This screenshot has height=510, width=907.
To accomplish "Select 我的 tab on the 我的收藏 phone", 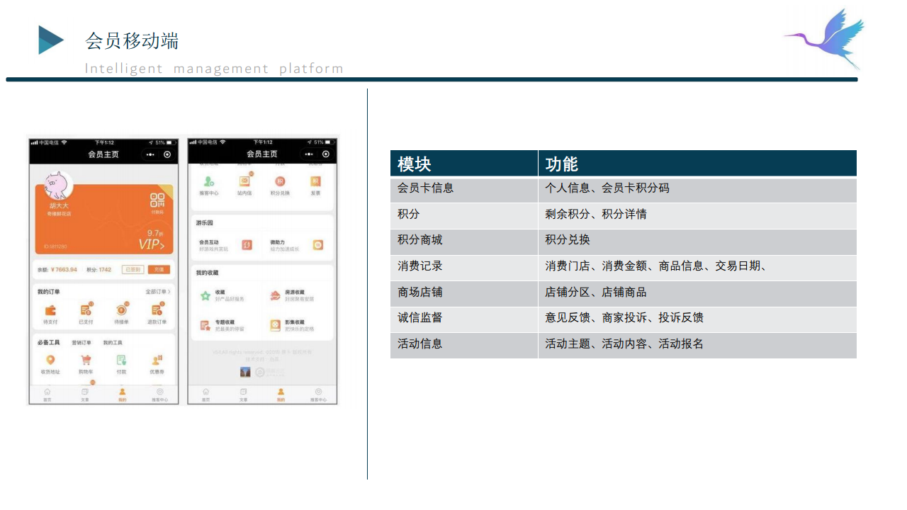I will tap(281, 395).
